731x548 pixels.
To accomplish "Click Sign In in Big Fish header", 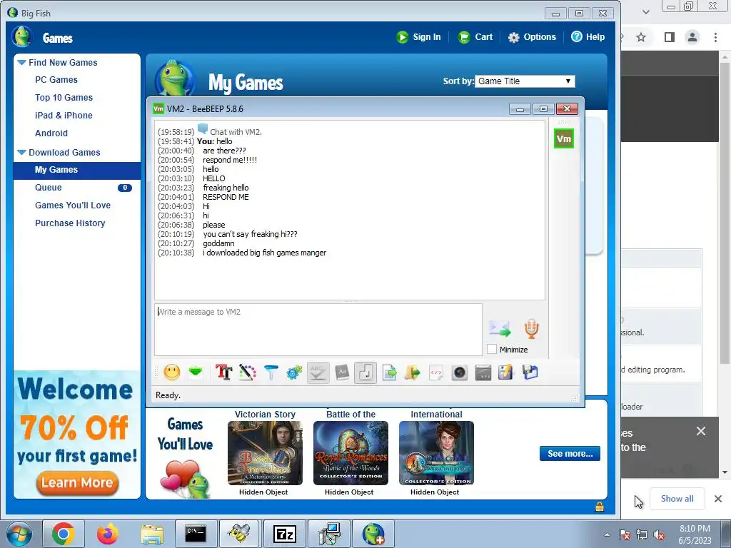I will coord(418,37).
